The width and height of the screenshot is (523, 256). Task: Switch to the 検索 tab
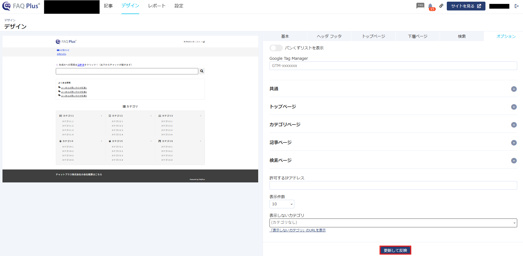tap(462, 36)
